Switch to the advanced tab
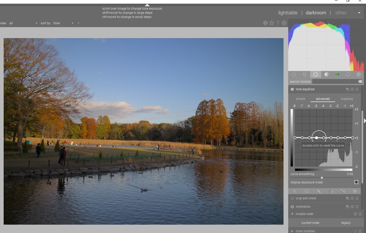 click(x=323, y=99)
